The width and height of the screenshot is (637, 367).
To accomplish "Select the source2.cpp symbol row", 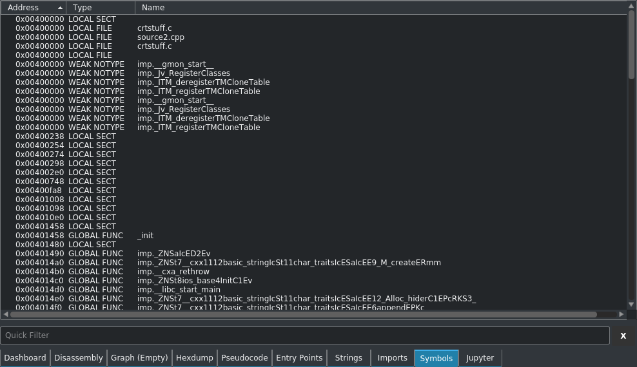I will 313,37.
